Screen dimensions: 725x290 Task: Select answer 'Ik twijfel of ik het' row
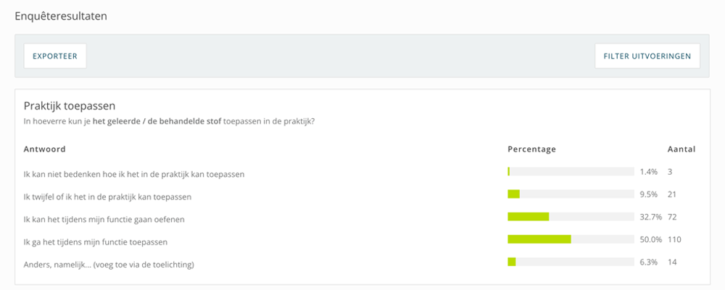point(107,196)
